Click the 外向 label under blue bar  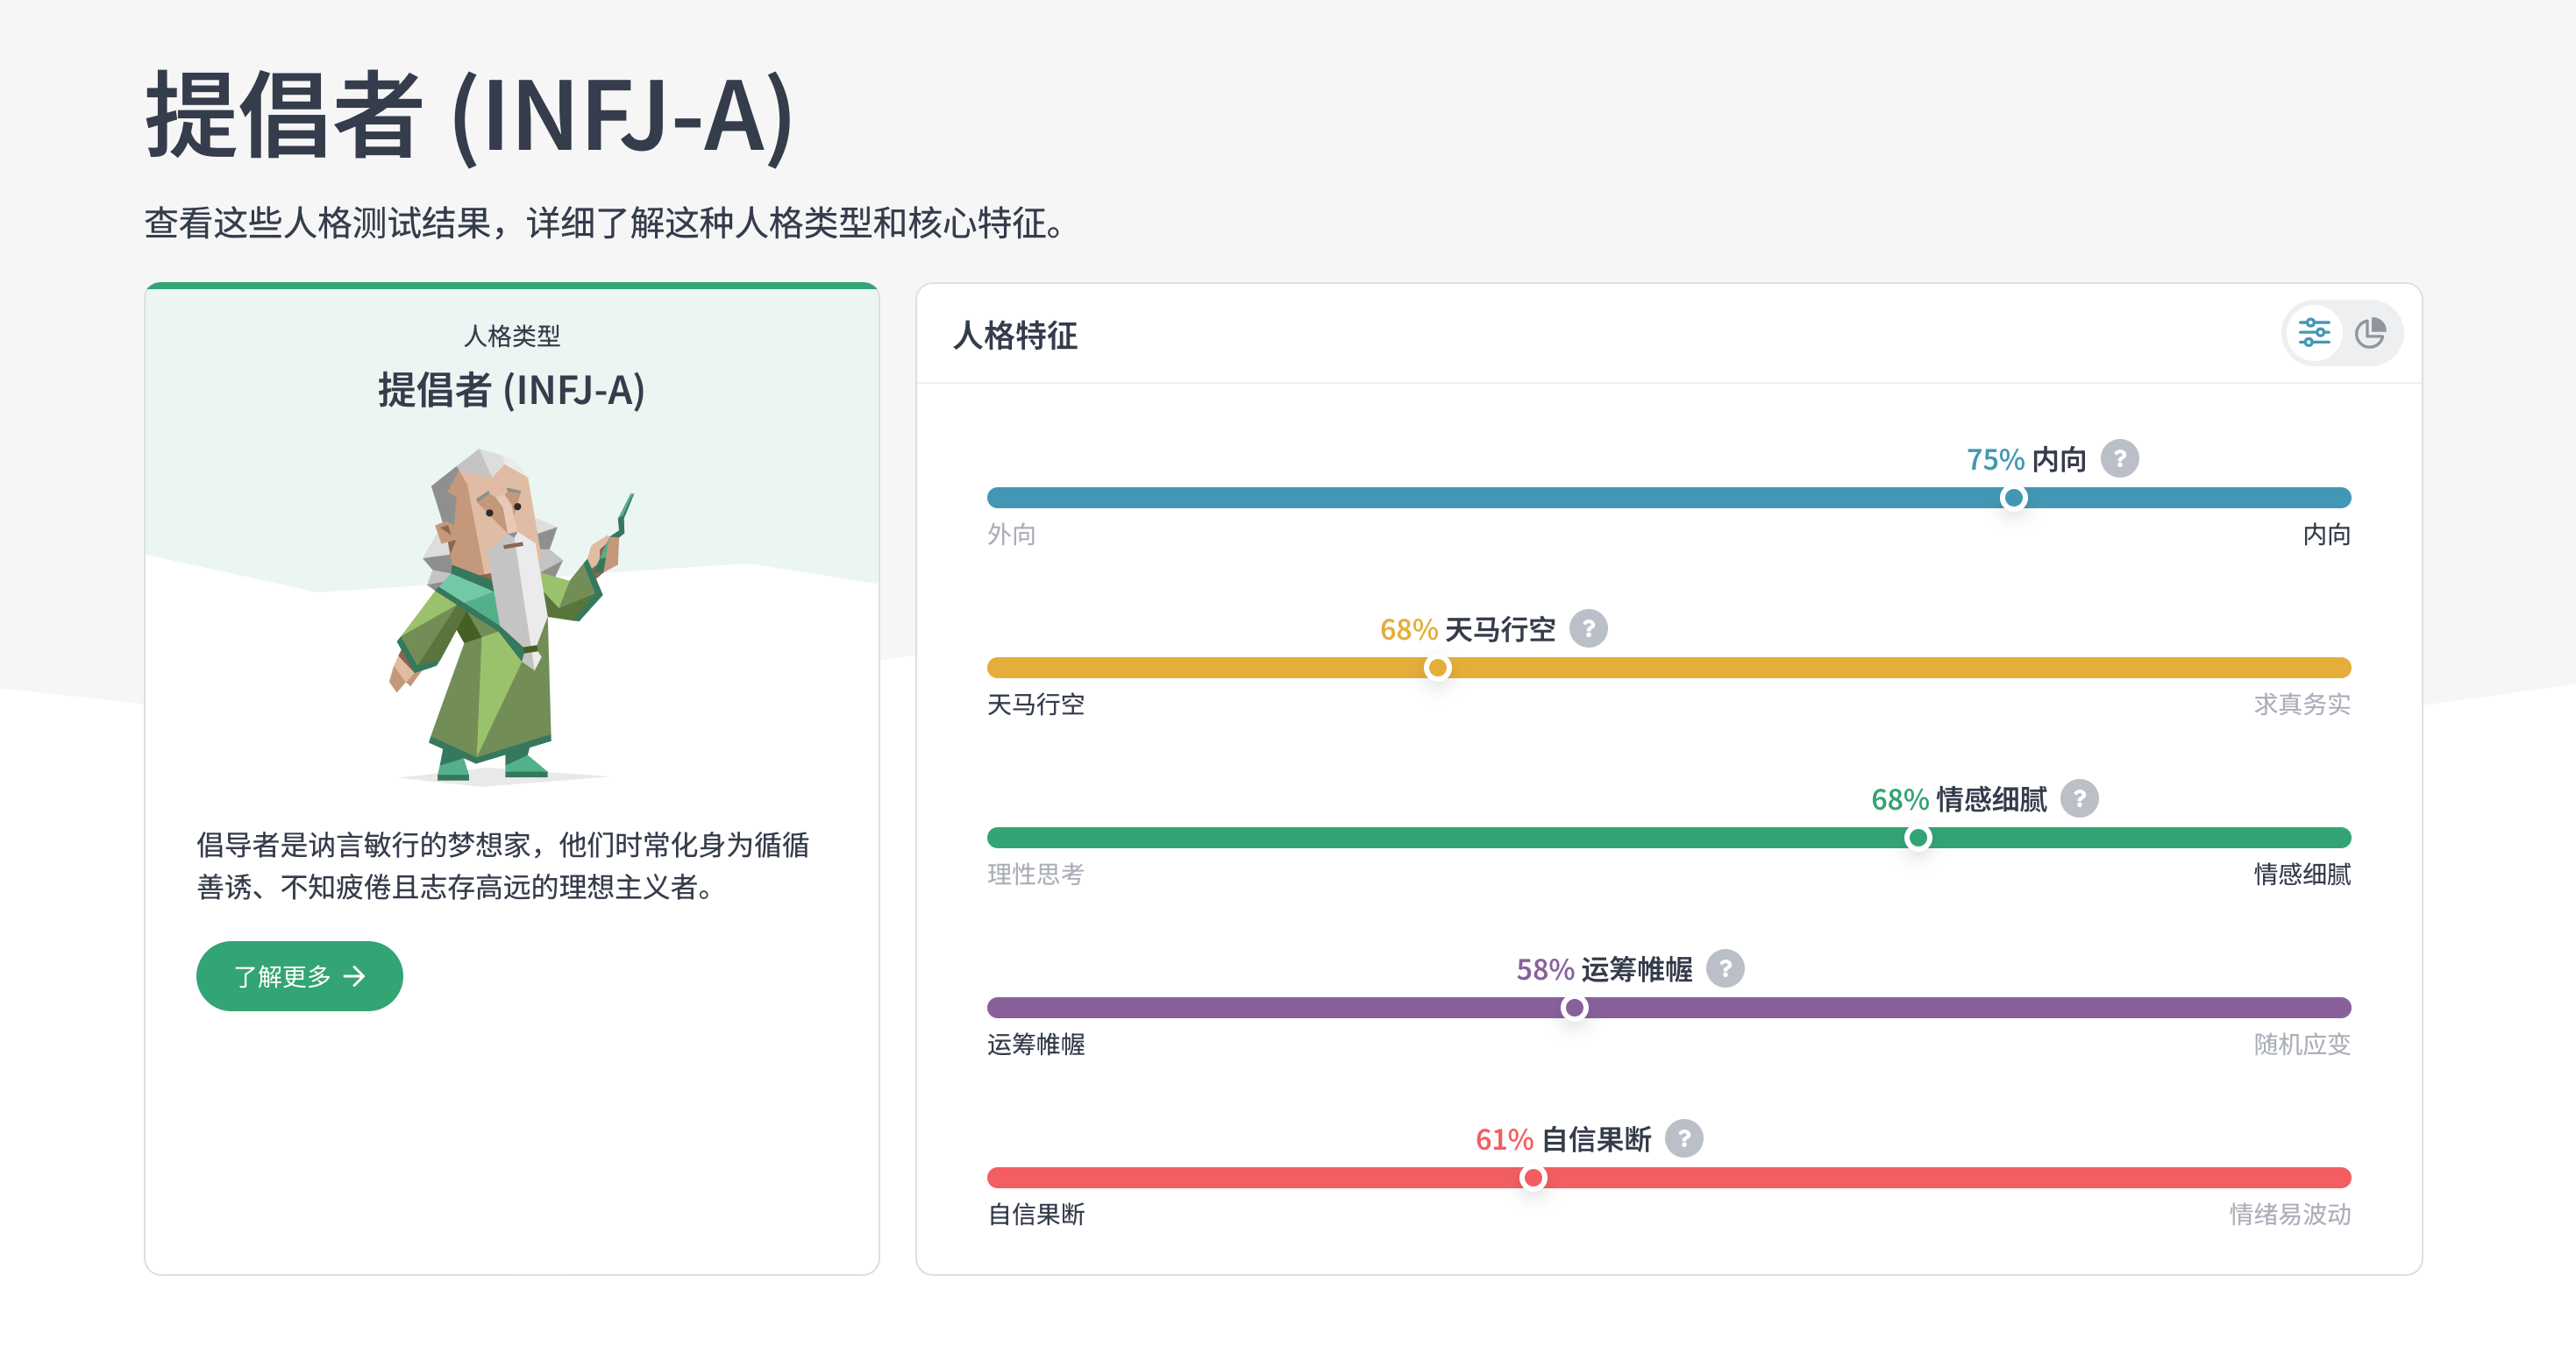click(1011, 535)
